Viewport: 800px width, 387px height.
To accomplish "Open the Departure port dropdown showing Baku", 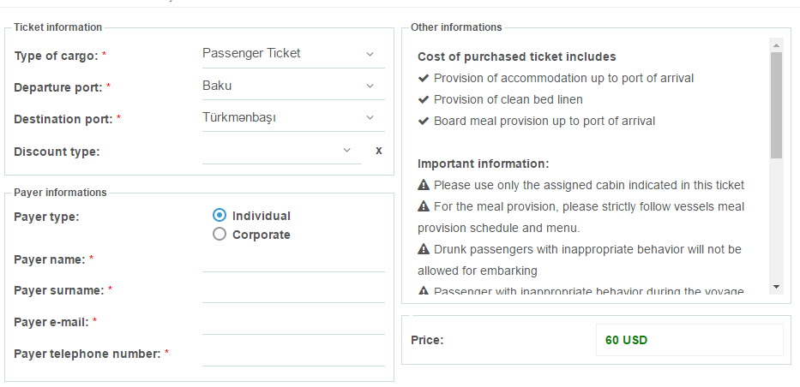I will tap(293, 86).
